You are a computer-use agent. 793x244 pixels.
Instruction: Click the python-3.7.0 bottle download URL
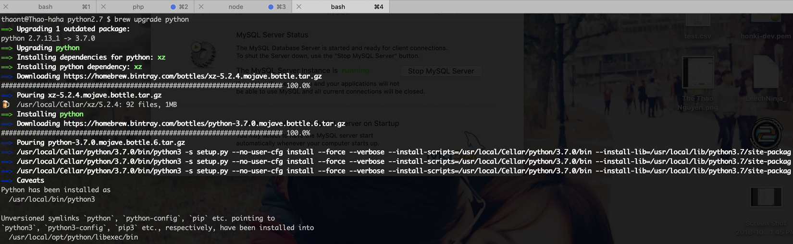click(204, 124)
